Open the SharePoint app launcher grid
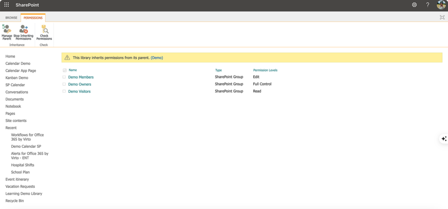 point(7,5)
